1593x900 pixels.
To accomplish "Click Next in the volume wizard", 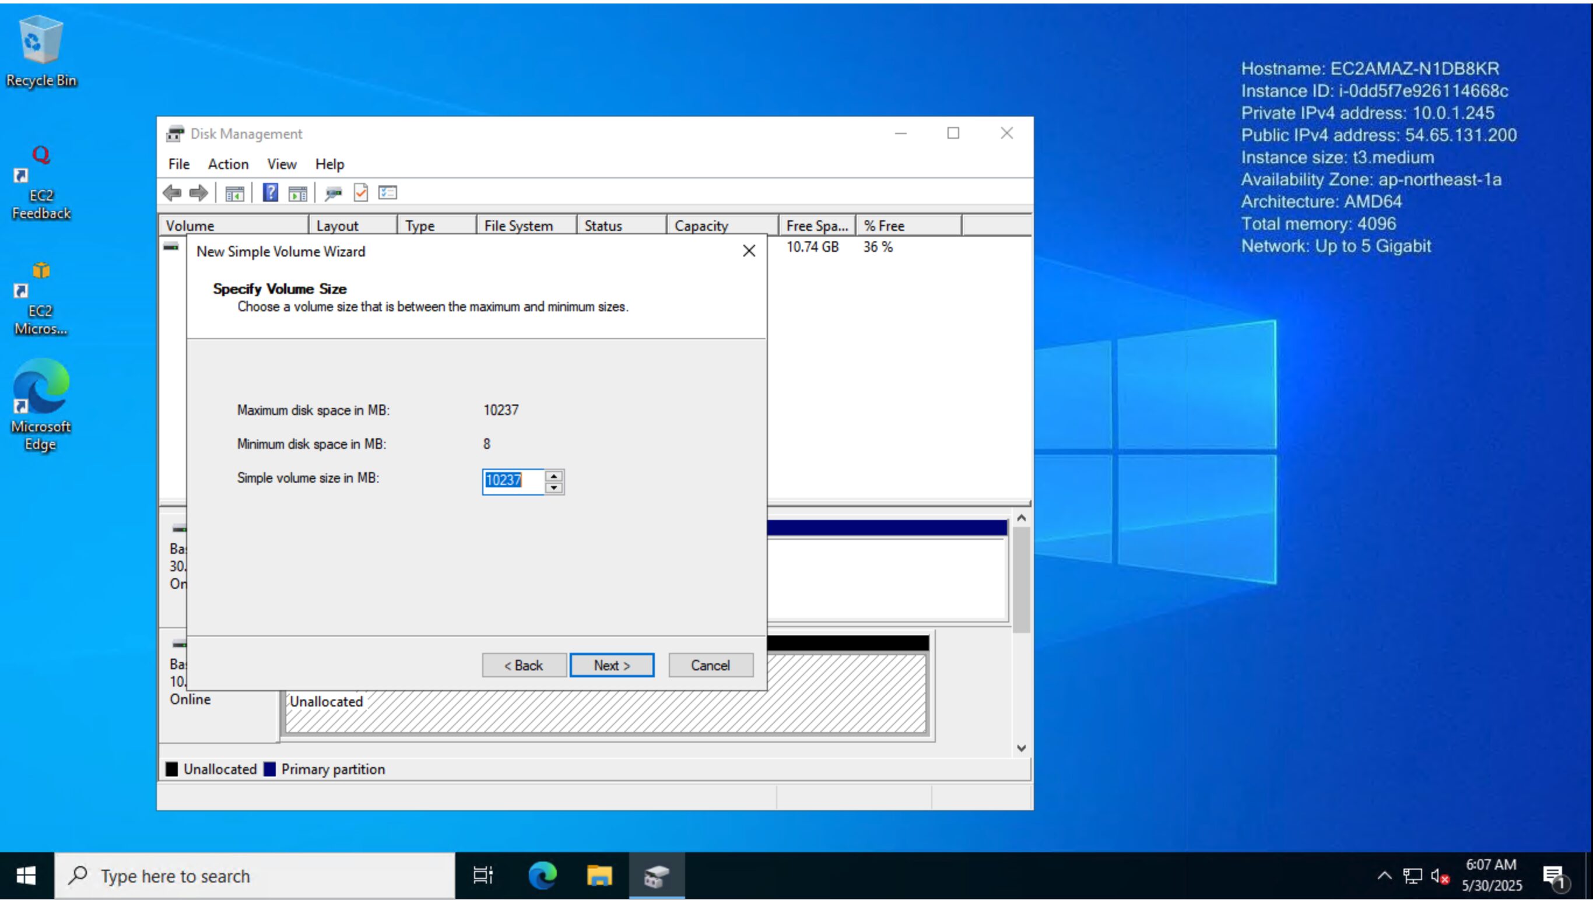I will pos(612,665).
